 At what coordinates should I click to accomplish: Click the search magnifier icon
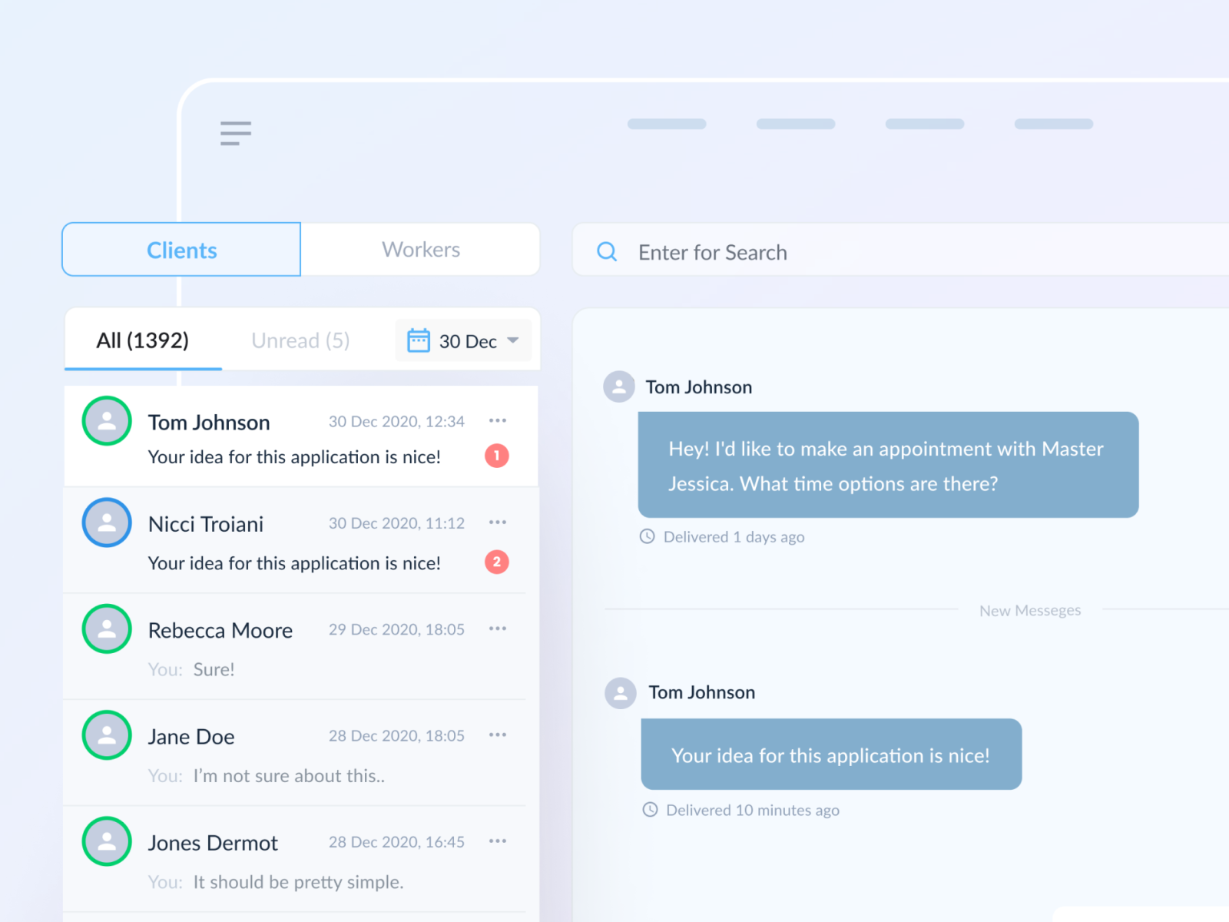(607, 252)
